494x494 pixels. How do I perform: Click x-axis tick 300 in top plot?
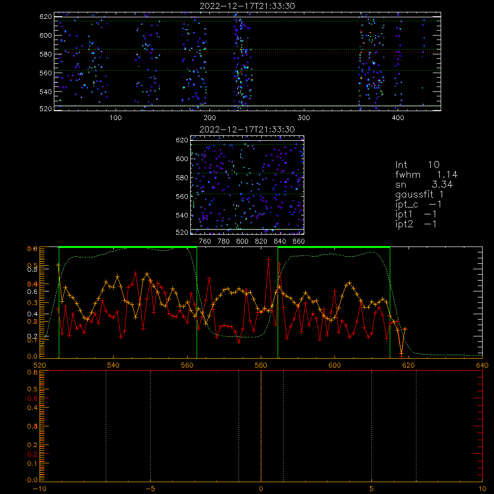coord(304,118)
